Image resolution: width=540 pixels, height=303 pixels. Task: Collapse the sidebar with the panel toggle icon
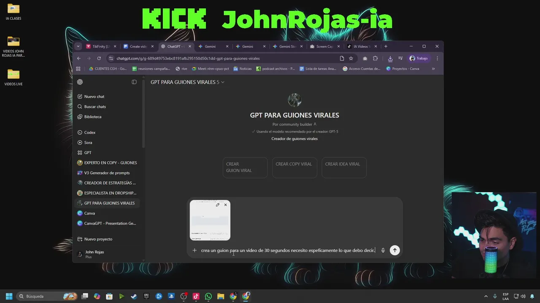point(134,82)
